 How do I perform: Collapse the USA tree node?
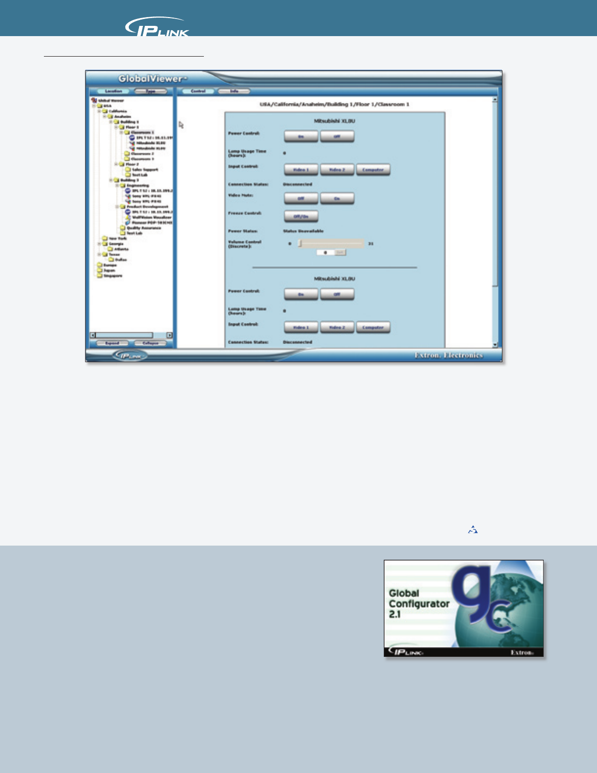94,106
